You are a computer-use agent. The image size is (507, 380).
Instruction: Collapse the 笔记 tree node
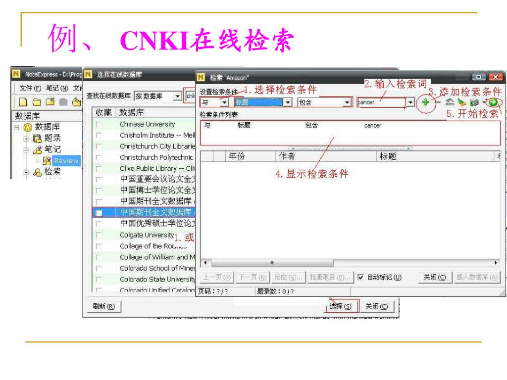pos(26,150)
